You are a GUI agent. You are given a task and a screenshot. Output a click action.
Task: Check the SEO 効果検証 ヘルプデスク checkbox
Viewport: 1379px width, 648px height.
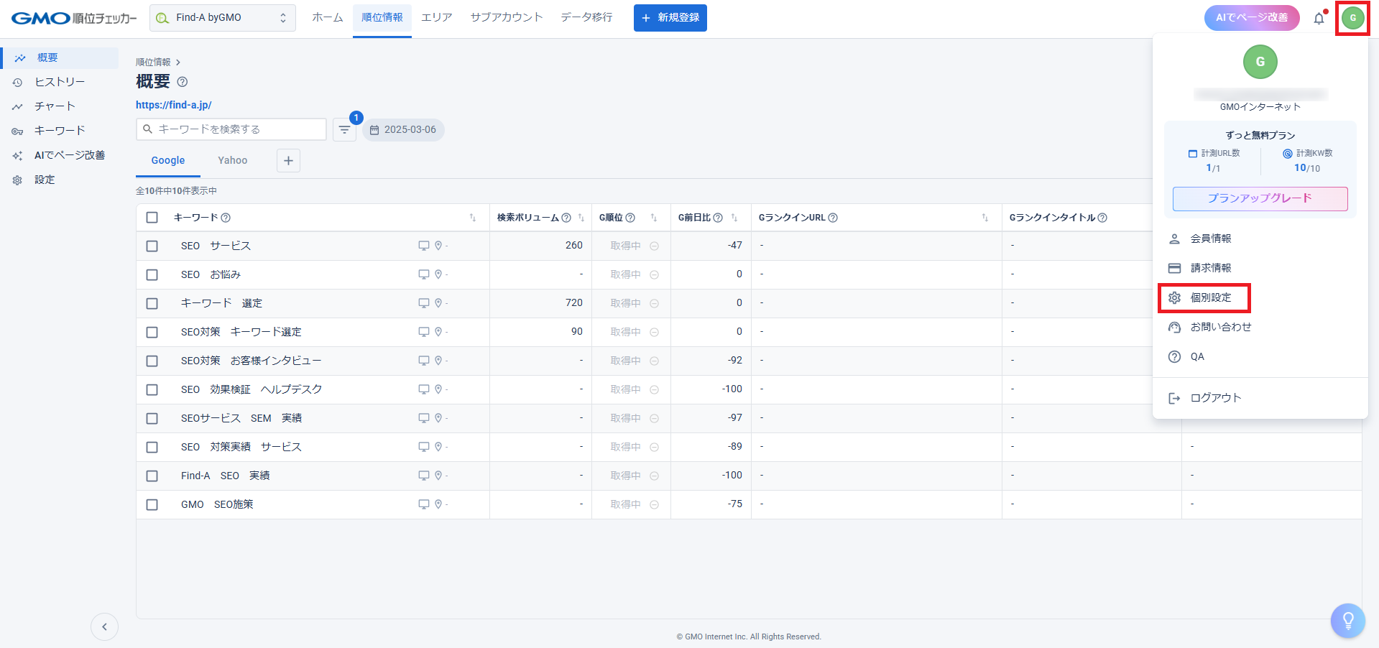[x=152, y=389]
